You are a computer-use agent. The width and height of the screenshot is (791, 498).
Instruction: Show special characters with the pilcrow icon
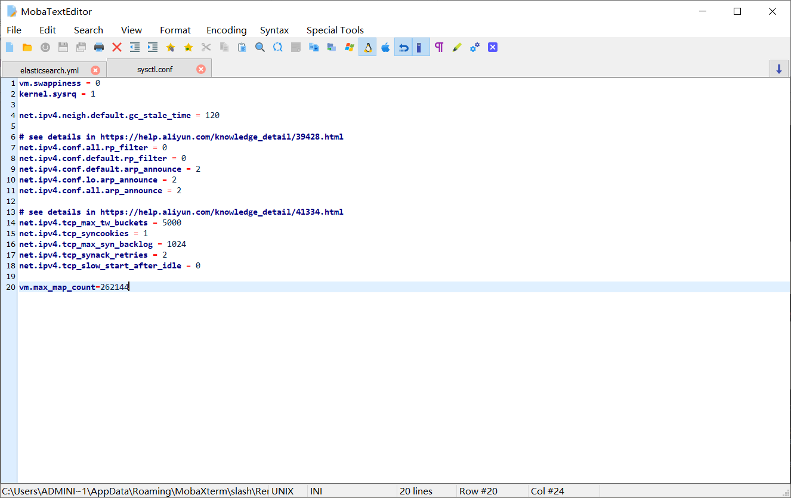[x=439, y=47]
